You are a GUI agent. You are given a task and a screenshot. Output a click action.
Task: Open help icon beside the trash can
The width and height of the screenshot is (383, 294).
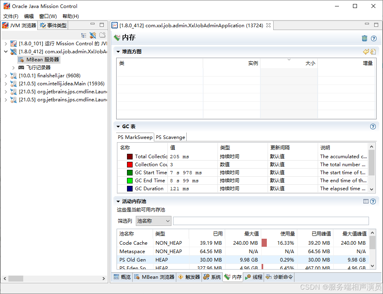pos(374,38)
